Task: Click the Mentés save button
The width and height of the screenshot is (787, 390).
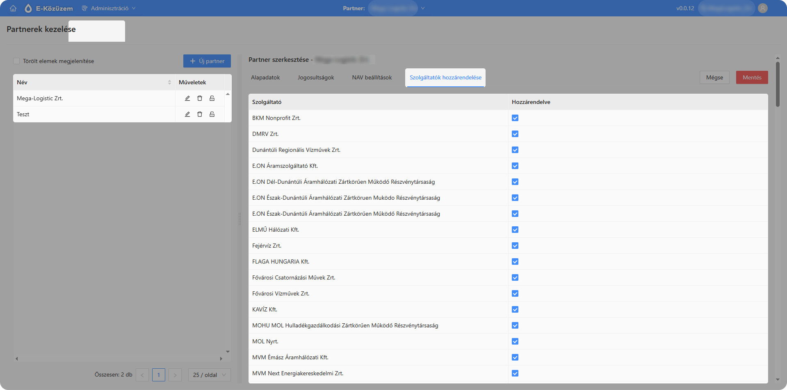Action: coord(752,77)
